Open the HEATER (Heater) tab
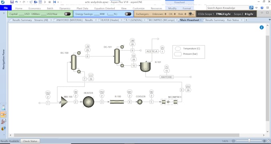 point(110,20)
